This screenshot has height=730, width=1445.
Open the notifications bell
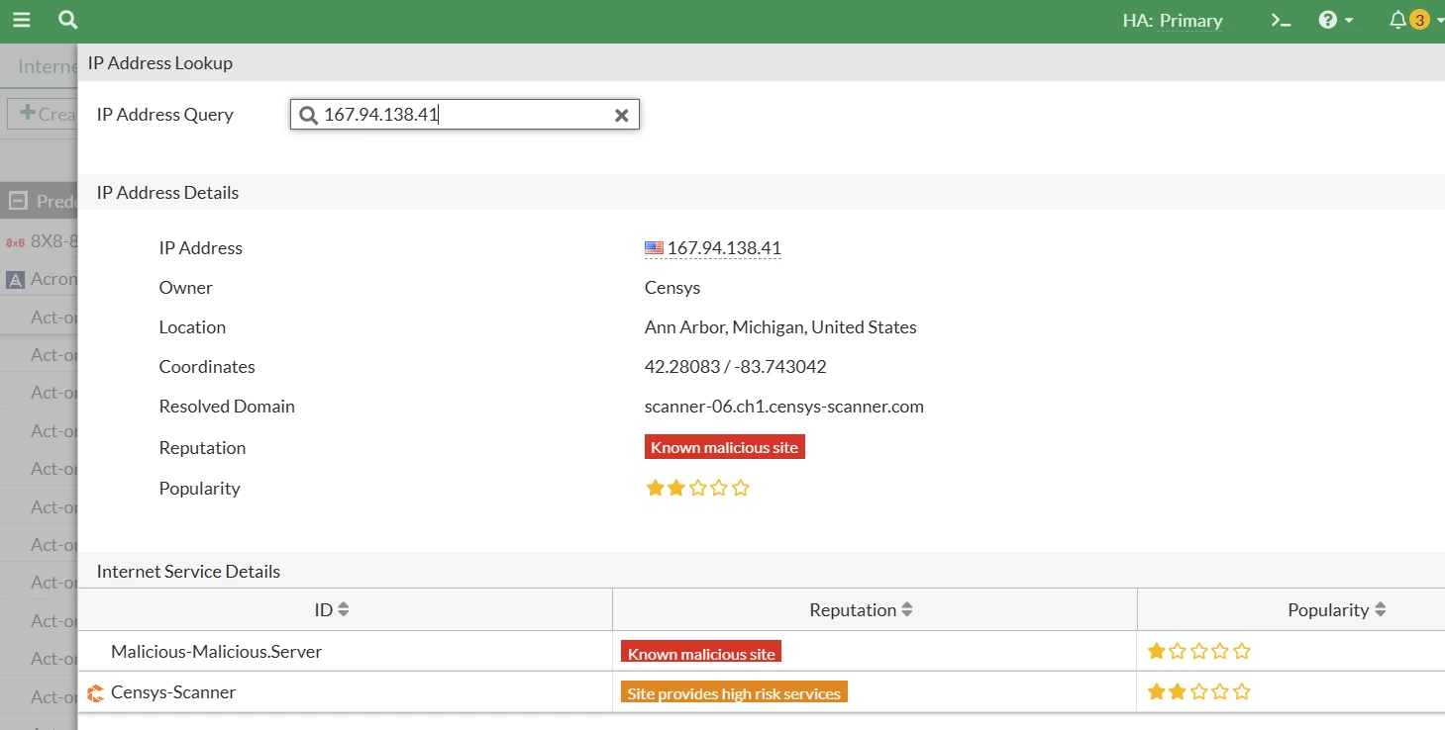[x=1397, y=20]
